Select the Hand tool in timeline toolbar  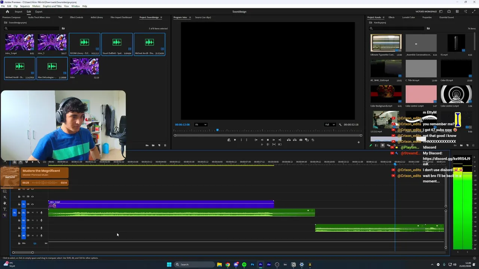pos(5,203)
